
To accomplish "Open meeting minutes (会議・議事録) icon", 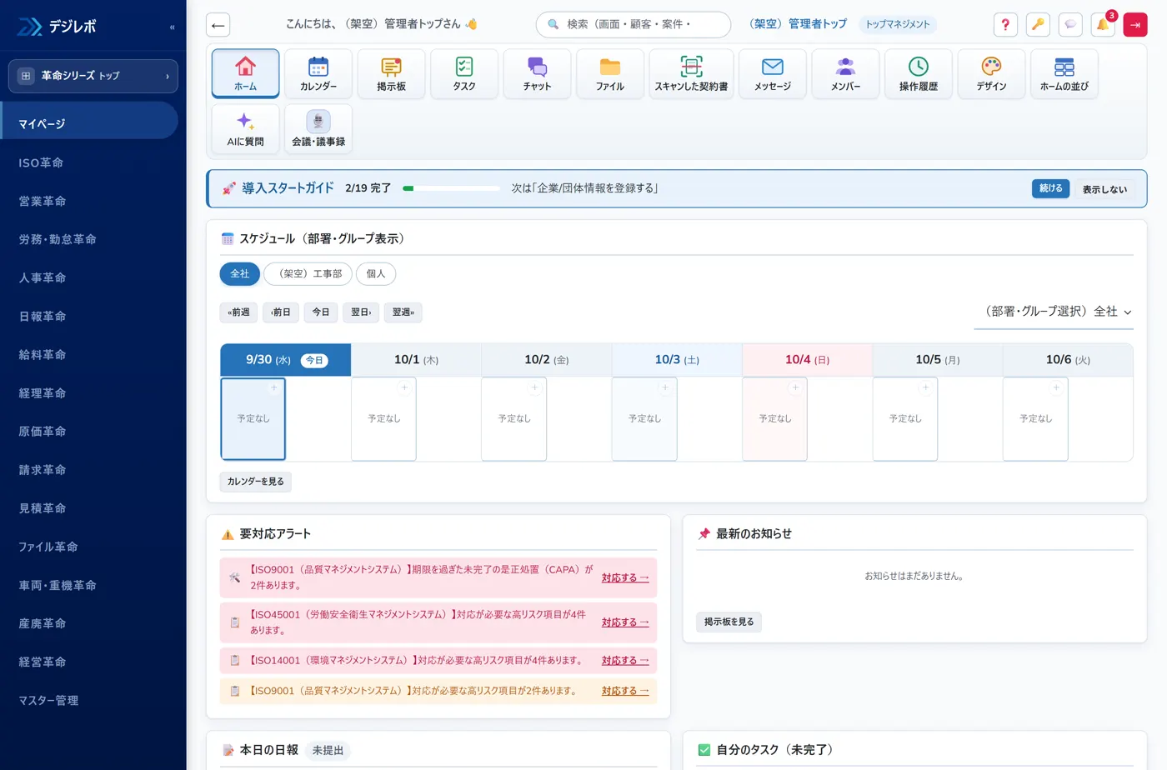I will point(318,129).
